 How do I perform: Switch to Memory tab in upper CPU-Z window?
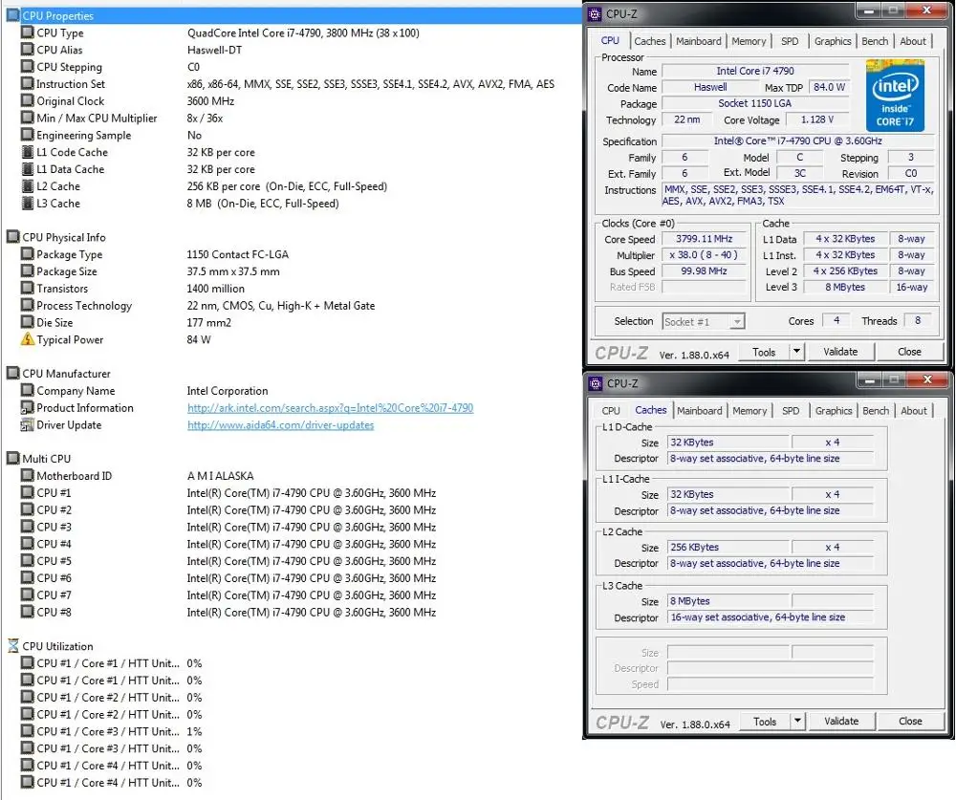(749, 41)
